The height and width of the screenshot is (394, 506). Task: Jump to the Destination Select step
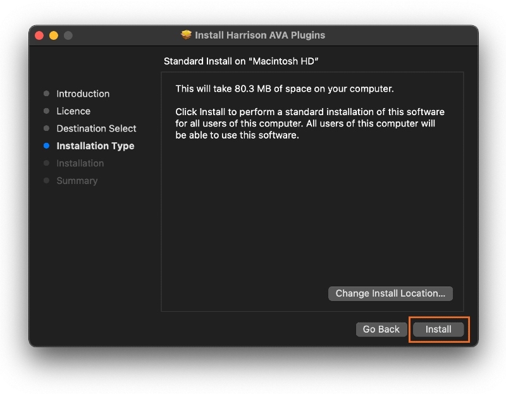click(96, 128)
